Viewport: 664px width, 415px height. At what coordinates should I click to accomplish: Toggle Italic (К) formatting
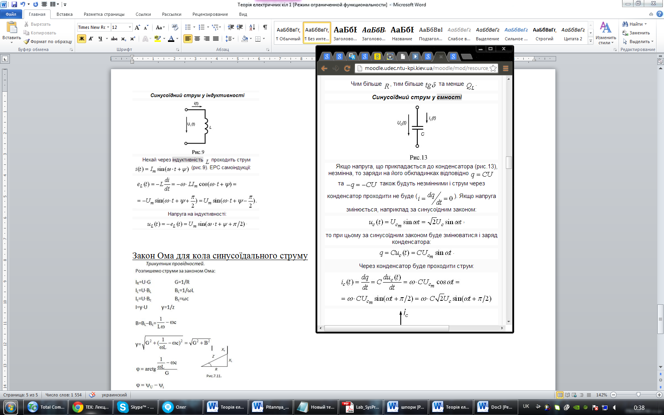click(91, 39)
